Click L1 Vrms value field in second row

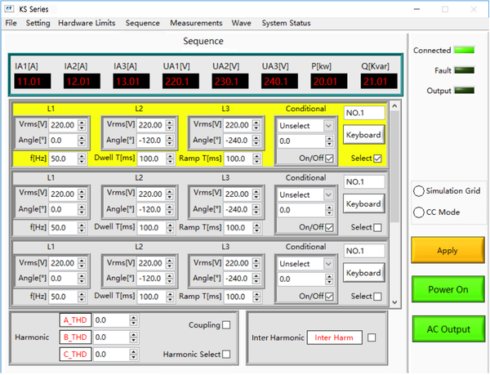click(x=64, y=194)
